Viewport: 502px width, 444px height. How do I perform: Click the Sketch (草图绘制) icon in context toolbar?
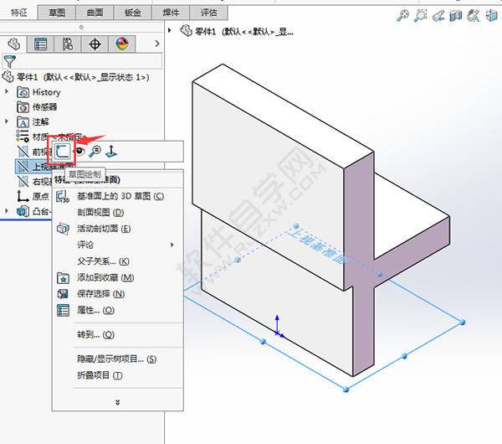62,151
